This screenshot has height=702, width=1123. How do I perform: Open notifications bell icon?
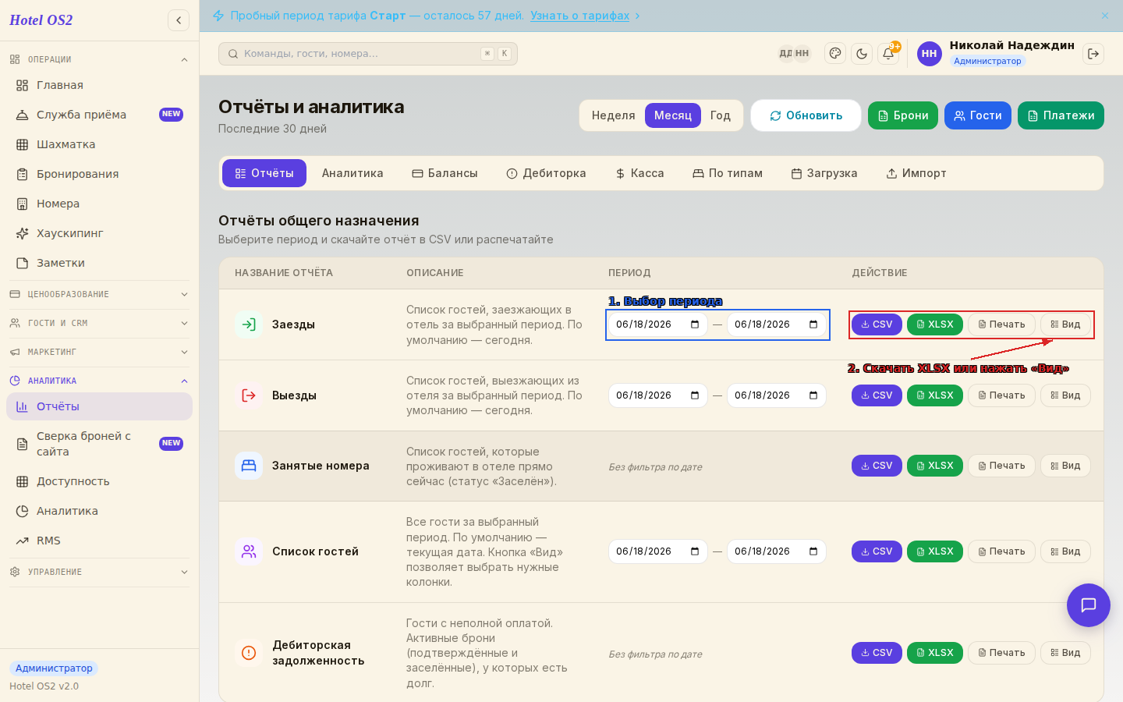(x=888, y=54)
